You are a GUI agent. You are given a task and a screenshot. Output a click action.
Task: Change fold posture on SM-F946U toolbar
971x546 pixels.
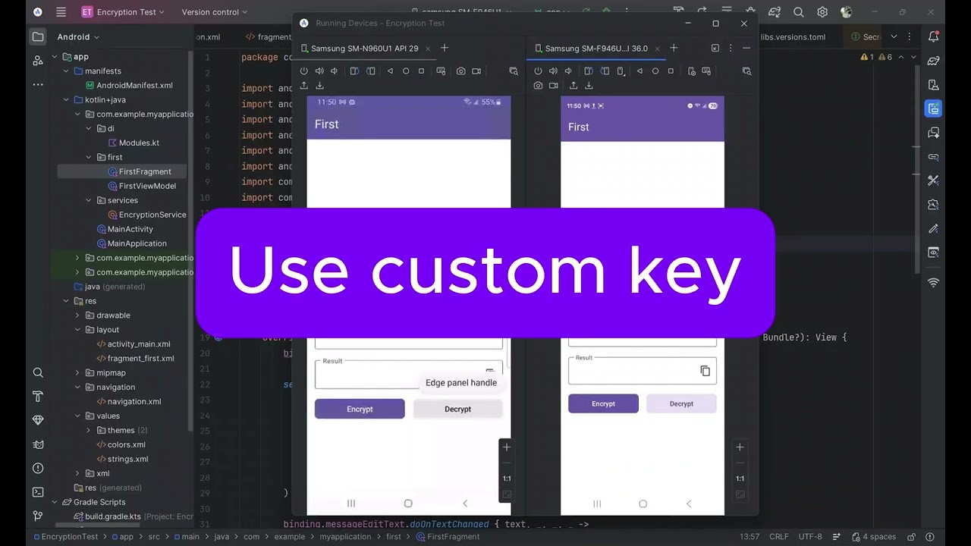tap(621, 71)
